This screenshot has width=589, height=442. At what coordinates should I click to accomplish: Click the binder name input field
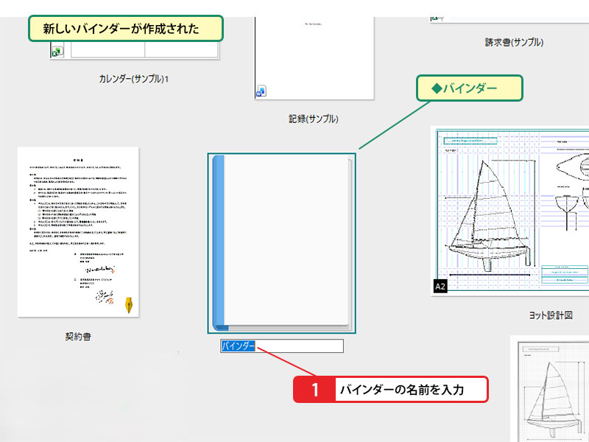[x=282, y=345]
